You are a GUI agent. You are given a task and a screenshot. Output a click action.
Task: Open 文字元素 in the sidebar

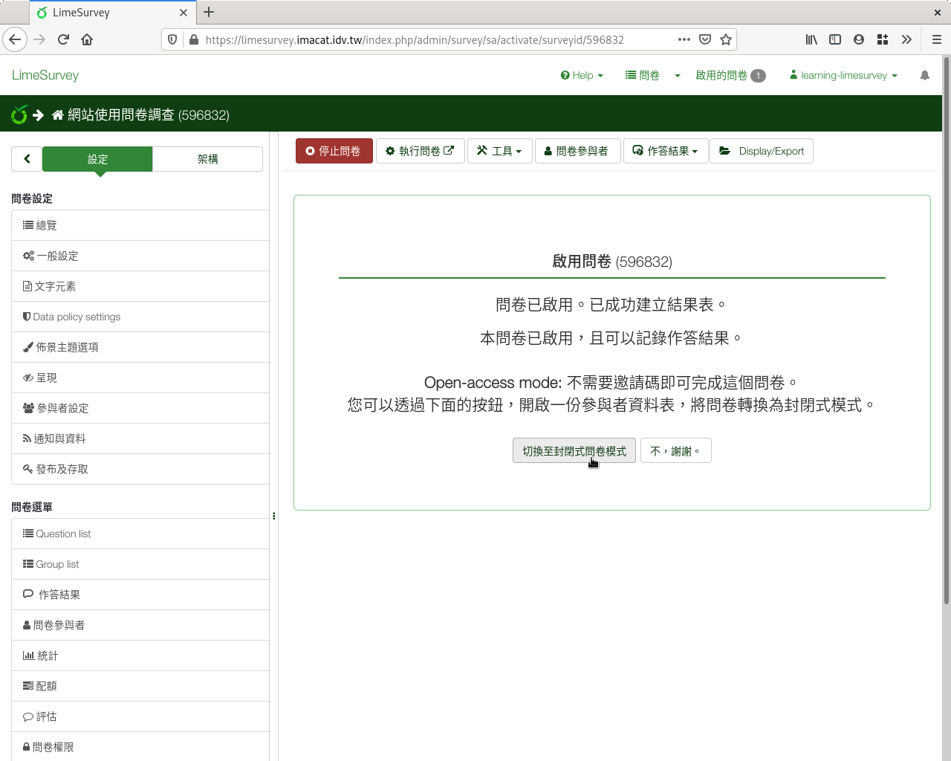(x=140, y=286)
